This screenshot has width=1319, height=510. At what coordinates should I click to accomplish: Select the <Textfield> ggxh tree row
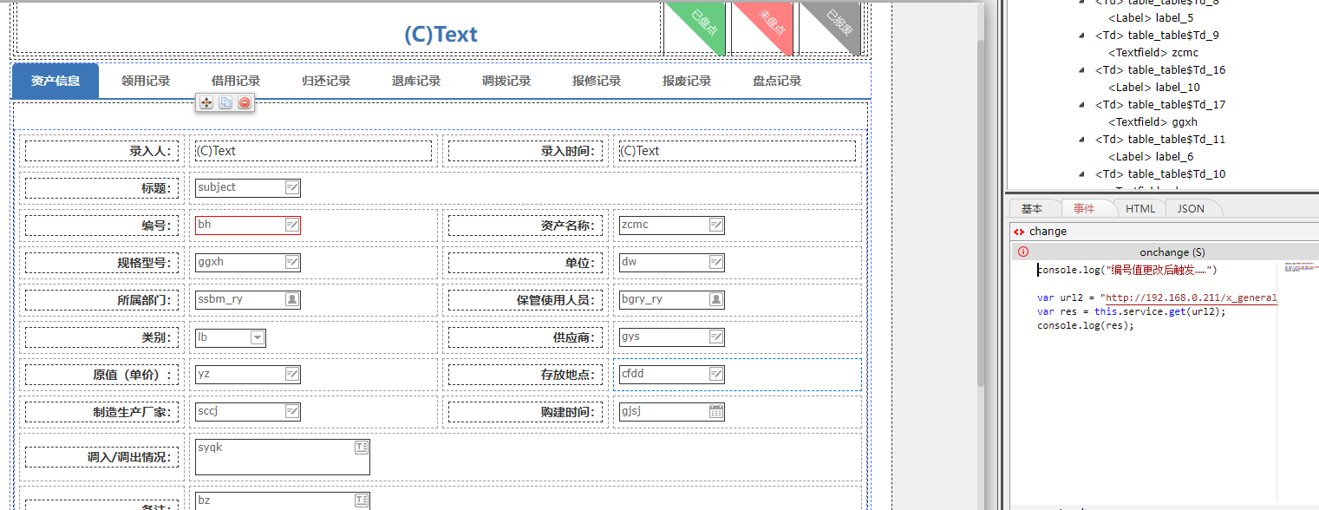coord(1152,122)
